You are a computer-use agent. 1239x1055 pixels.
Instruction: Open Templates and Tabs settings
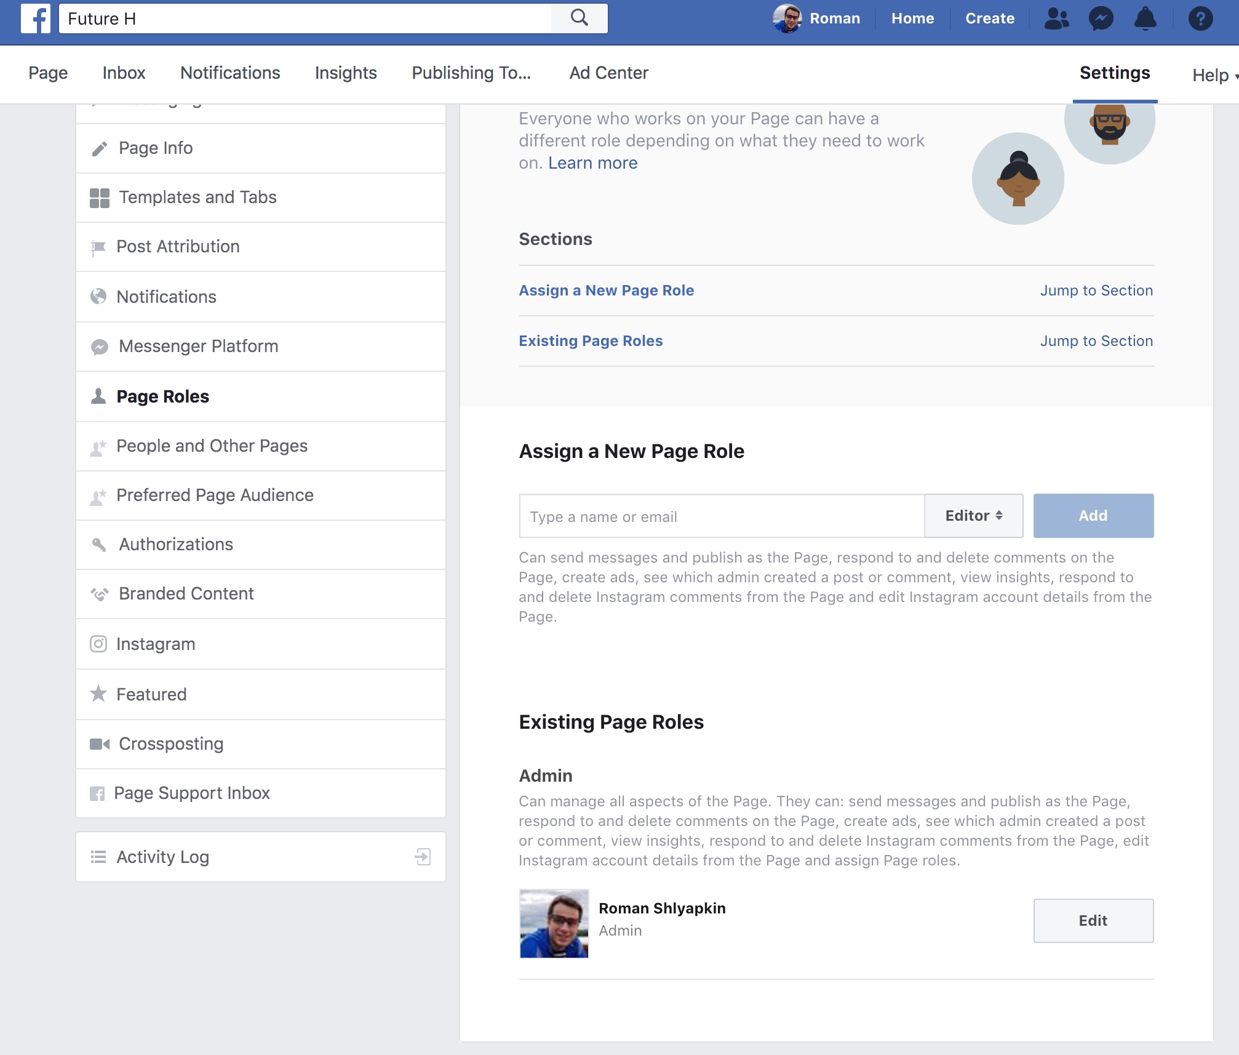[x=261, y=198]
